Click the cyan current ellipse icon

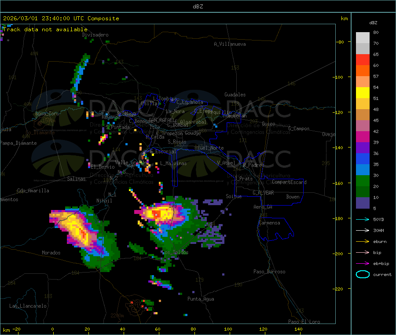(x=363, y=274)
